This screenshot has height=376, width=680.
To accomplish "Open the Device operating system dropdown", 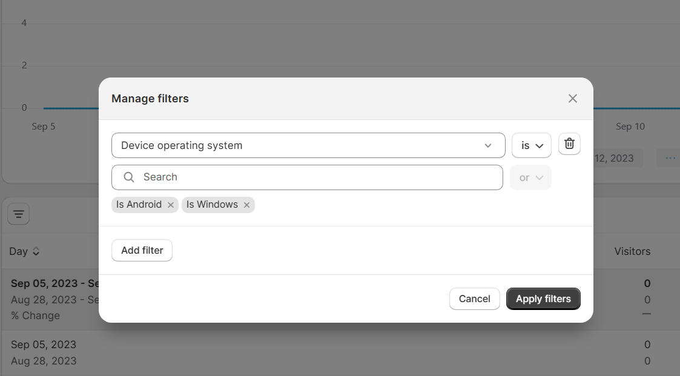I will 308,145.
